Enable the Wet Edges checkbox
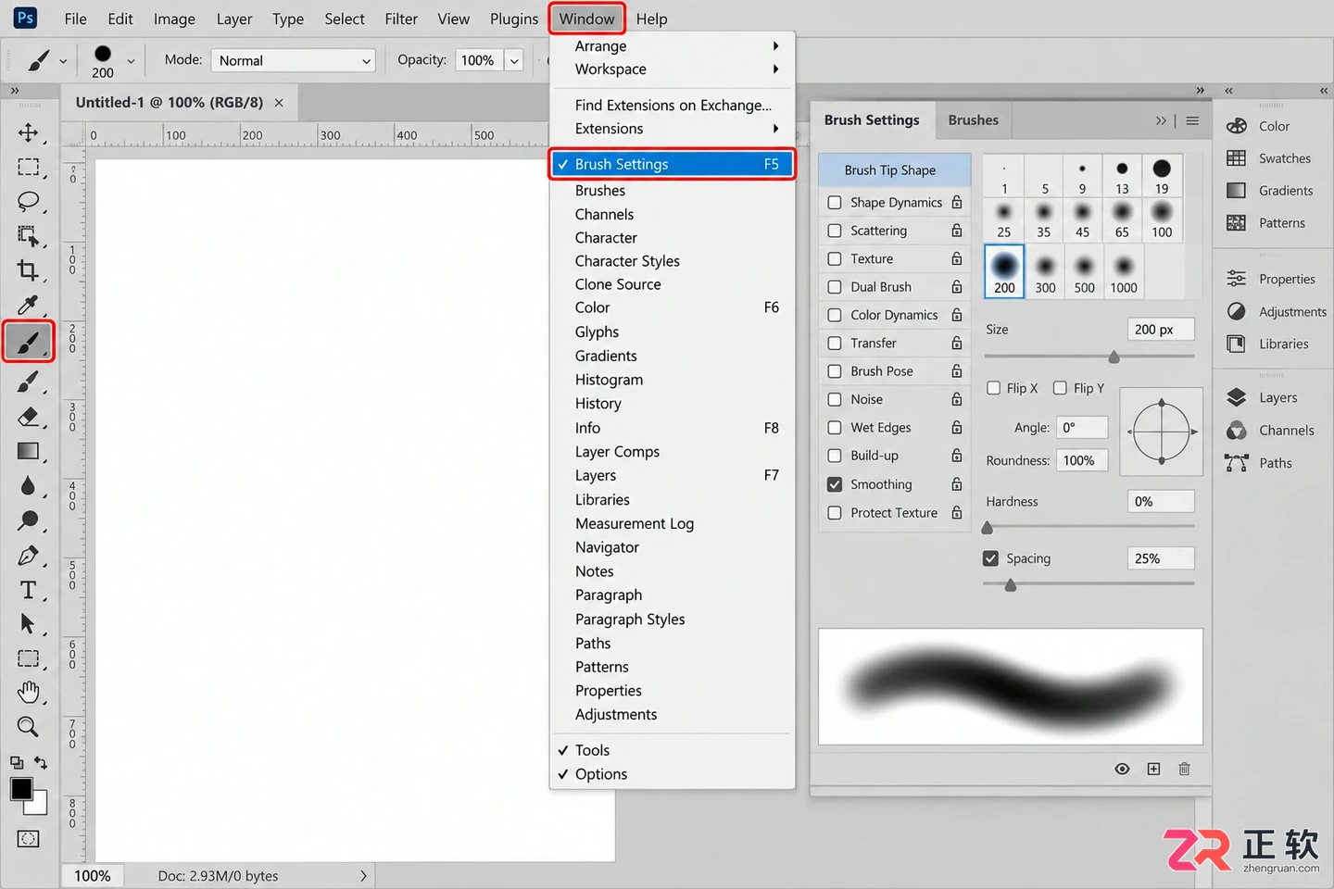The height and width of the screenshot is (889, 1334). tap(835, 428)
